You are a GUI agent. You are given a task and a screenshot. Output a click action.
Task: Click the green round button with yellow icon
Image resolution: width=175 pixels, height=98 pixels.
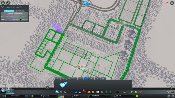8,3
